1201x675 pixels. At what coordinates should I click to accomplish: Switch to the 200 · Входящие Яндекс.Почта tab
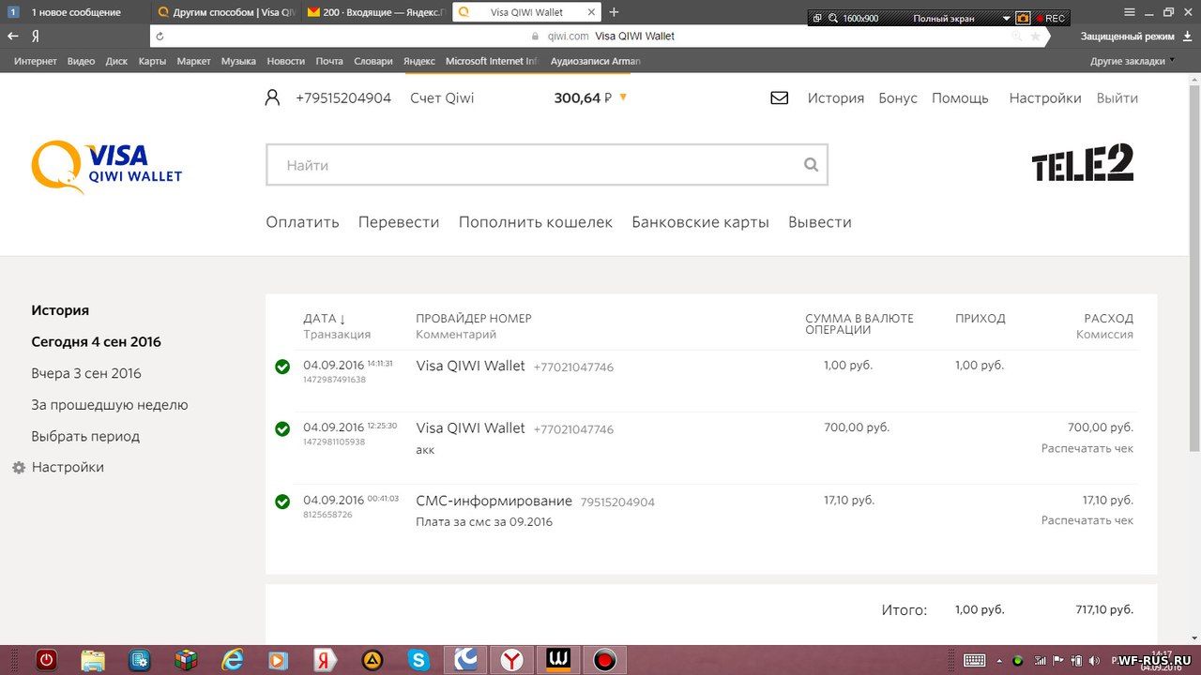click(375, 12)
